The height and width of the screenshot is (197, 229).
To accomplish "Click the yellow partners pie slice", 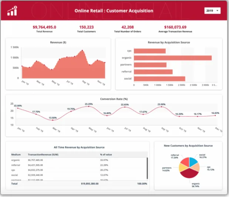I will pos(182,168).
